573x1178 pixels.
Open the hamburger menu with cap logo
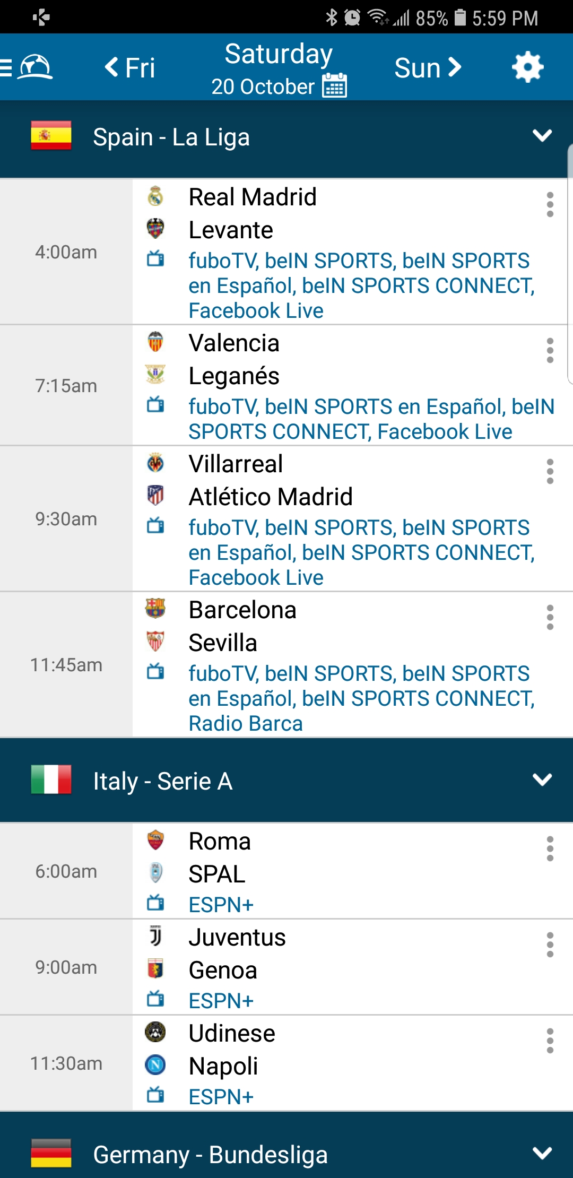[x=27, y=67]
